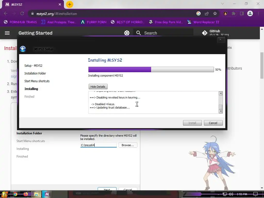View site info lock icon in address bar
The width and height of the screenshot is (264, 198).
[x=32, y=14]
